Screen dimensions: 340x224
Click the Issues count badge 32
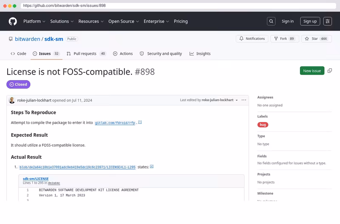[x=57, y=54]
